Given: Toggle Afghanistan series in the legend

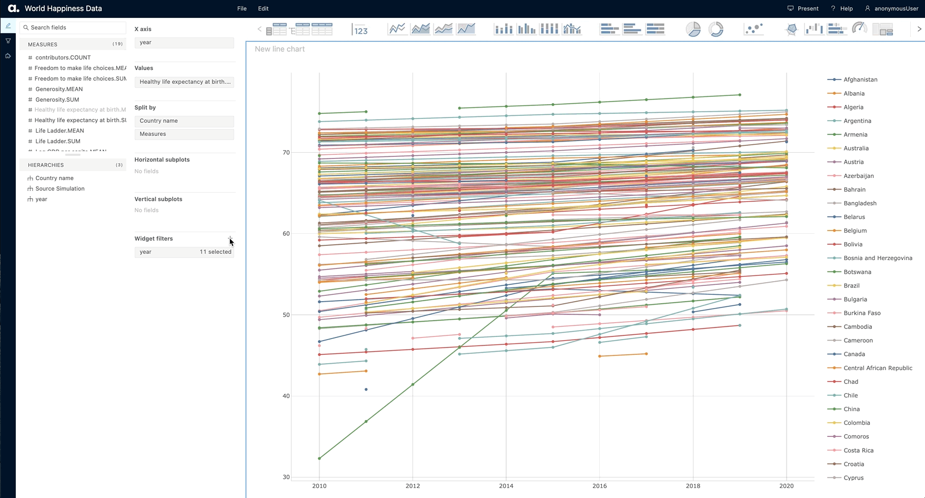Looking at the screenshot, I should click(852, 79).
